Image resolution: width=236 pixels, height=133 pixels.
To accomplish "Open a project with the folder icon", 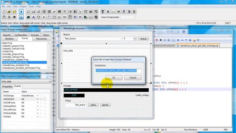I will click(x=9, y=11).
